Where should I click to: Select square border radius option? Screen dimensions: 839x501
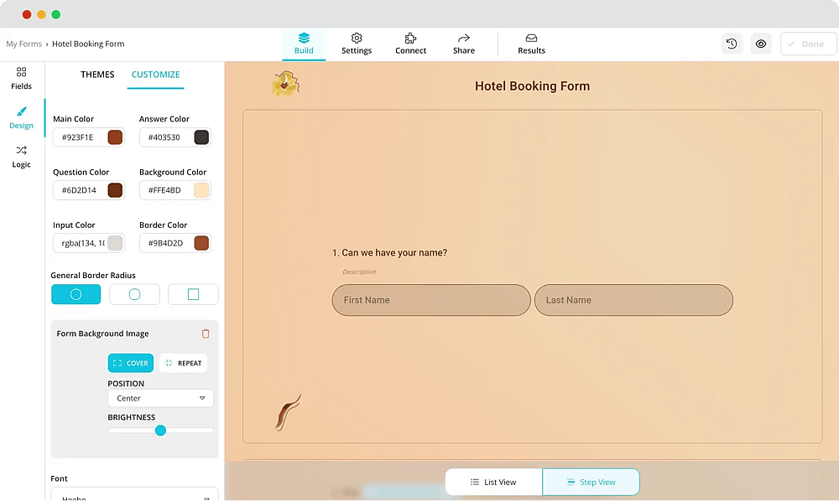point(193,294)
